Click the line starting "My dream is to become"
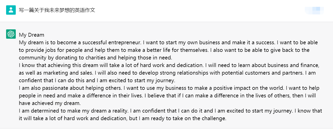 pyautogui.click(x=168, y=42)
